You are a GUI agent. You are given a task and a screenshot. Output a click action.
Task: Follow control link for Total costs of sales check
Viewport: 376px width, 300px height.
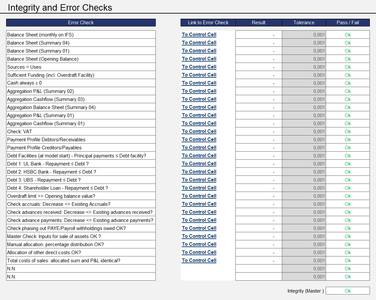click(199, 260)
